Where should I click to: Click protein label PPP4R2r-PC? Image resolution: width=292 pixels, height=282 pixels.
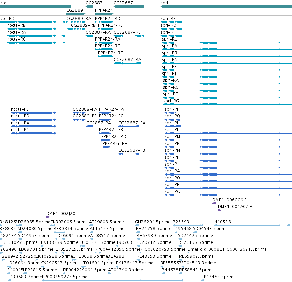[111, 116]
